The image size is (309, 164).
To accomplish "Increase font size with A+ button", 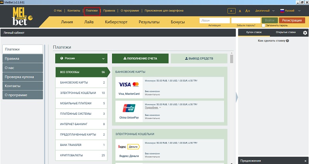I will point(248,11).
